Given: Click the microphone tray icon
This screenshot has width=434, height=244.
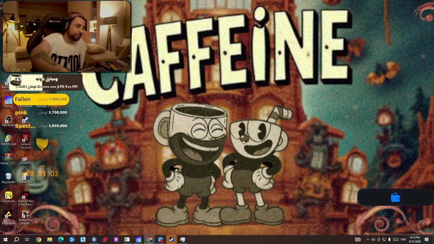Looking at the screenshot, I should click(390, 240).
